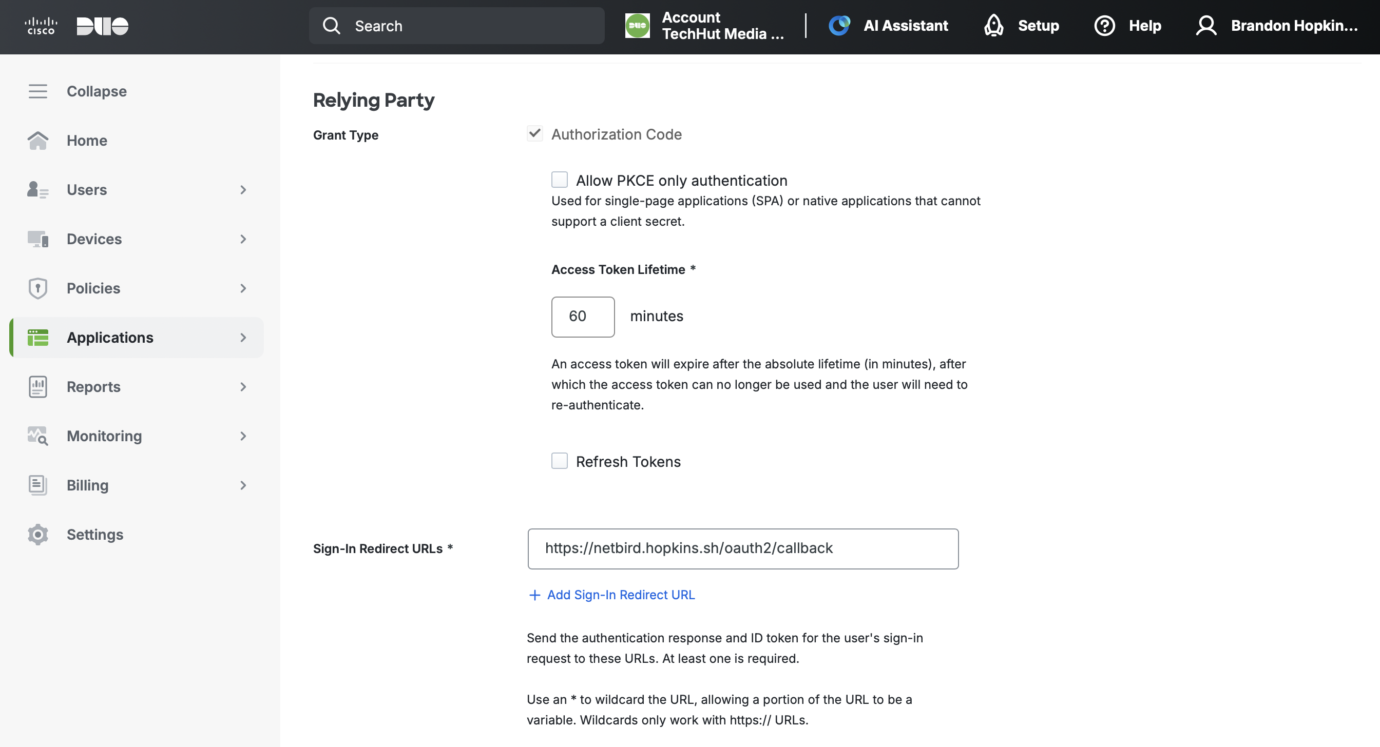1380x747 pixels.
Task: Select the Settings gear icon
Action: tap(37, 535)
